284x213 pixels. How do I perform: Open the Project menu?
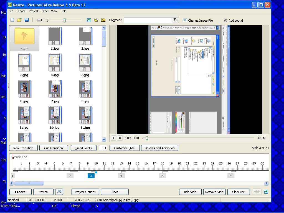coord(34,11)
